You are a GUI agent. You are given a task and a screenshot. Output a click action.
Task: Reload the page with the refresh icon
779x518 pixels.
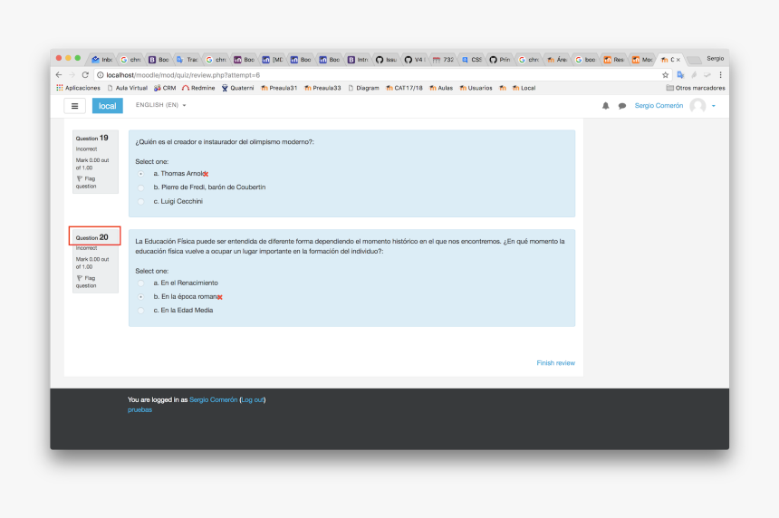85,75
